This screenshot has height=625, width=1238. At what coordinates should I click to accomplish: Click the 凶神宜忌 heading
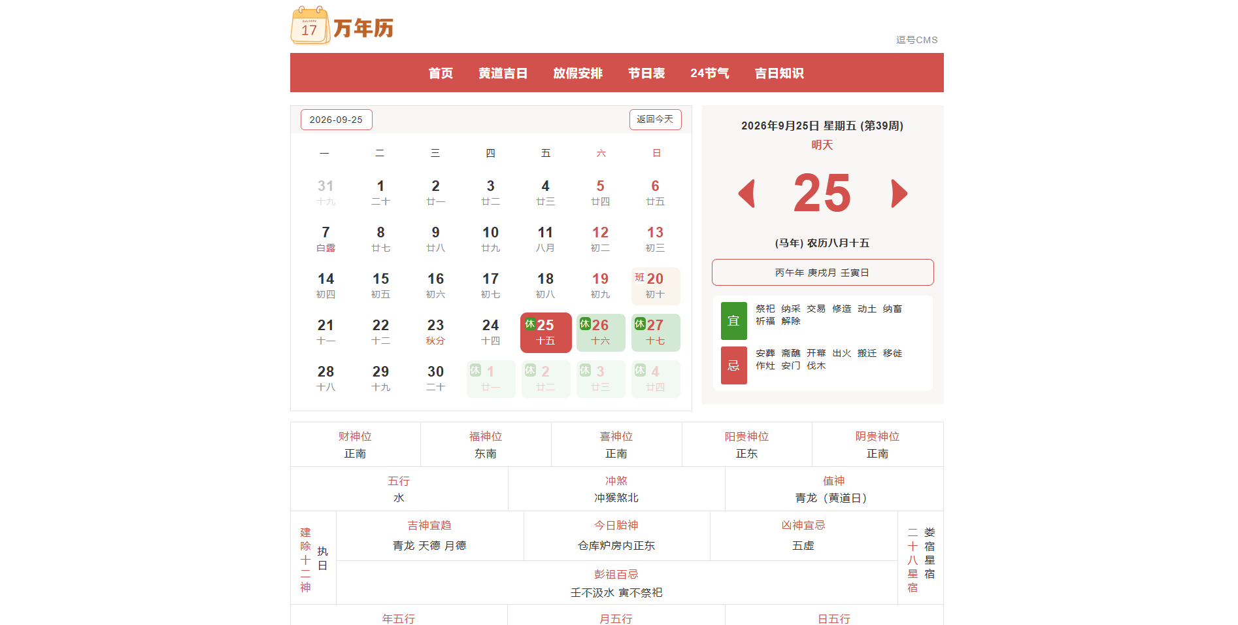point(803,525)
